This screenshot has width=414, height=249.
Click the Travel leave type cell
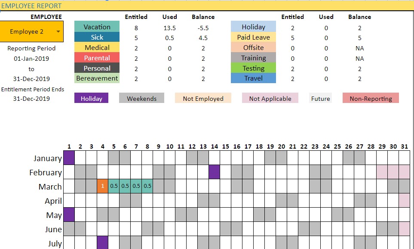pyautogui.click(x=254, y=78)
